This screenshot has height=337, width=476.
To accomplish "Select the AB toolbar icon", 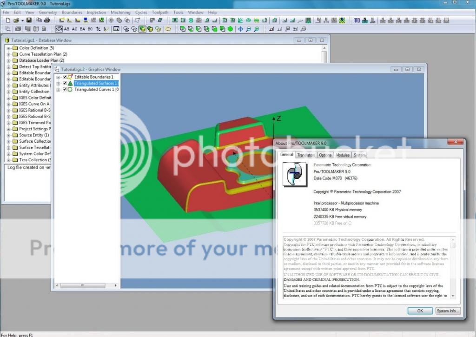I will pyautogui.click(x=67, y=29).
